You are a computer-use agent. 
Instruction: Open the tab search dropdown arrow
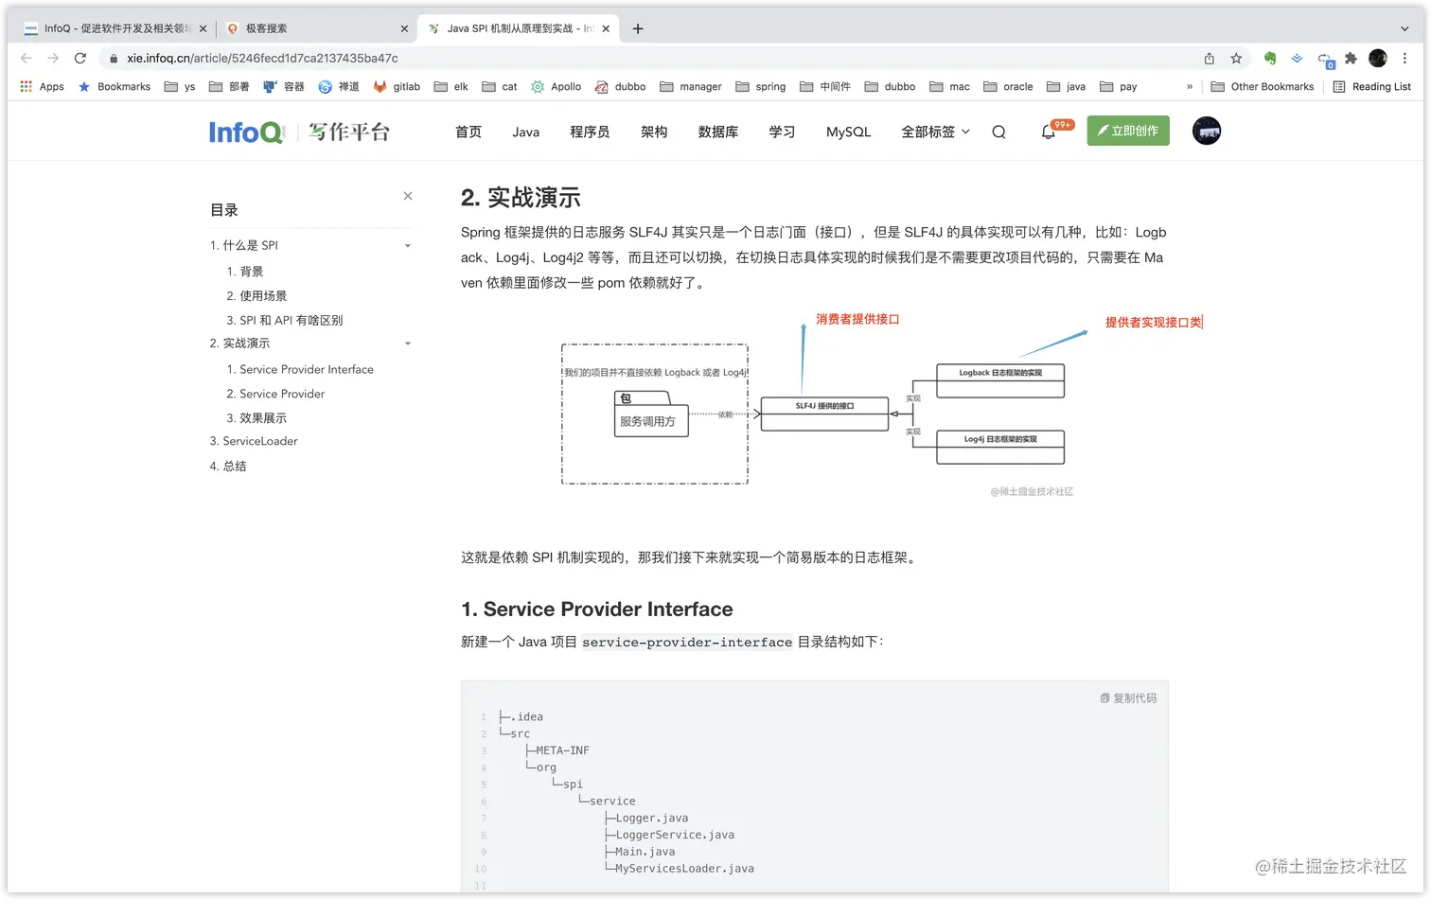click(1404, 28)
